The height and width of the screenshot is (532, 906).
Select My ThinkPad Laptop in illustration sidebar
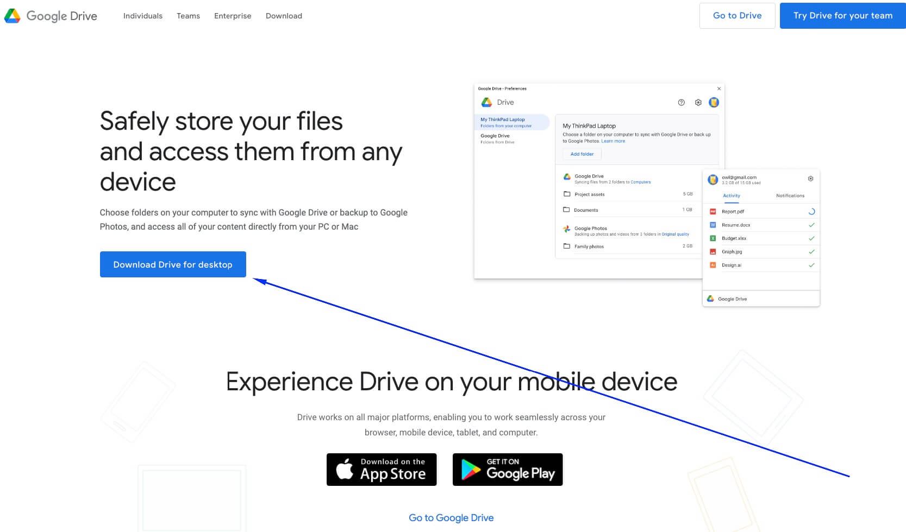pos(512,122)
